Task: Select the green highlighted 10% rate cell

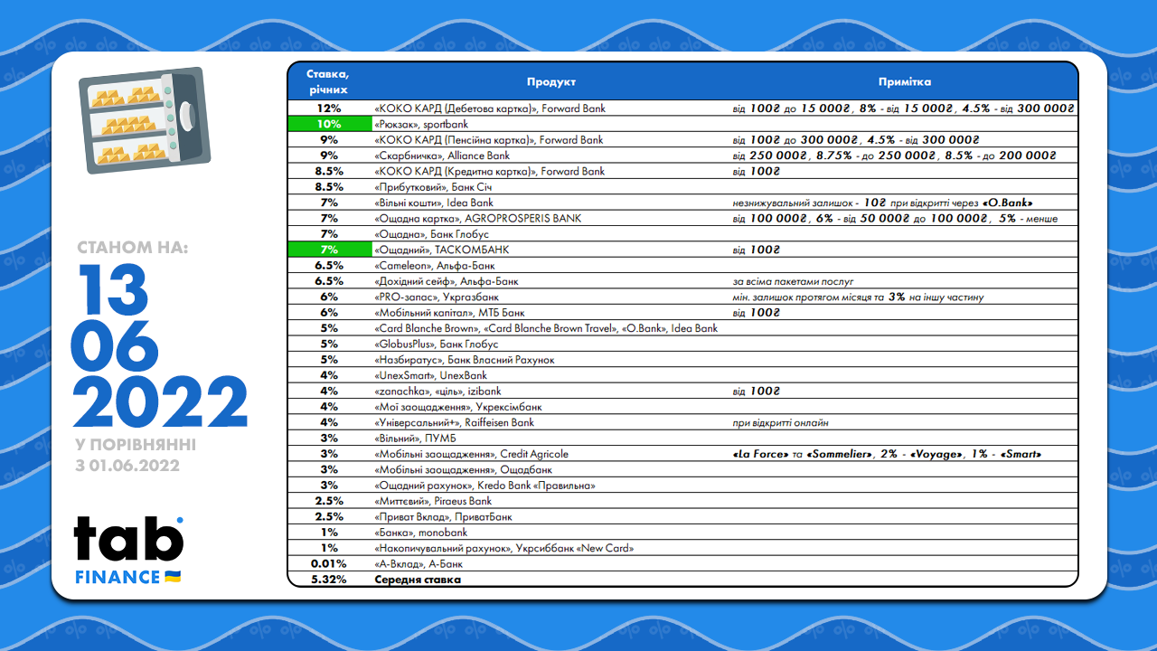Action: [x=328, y=124]
